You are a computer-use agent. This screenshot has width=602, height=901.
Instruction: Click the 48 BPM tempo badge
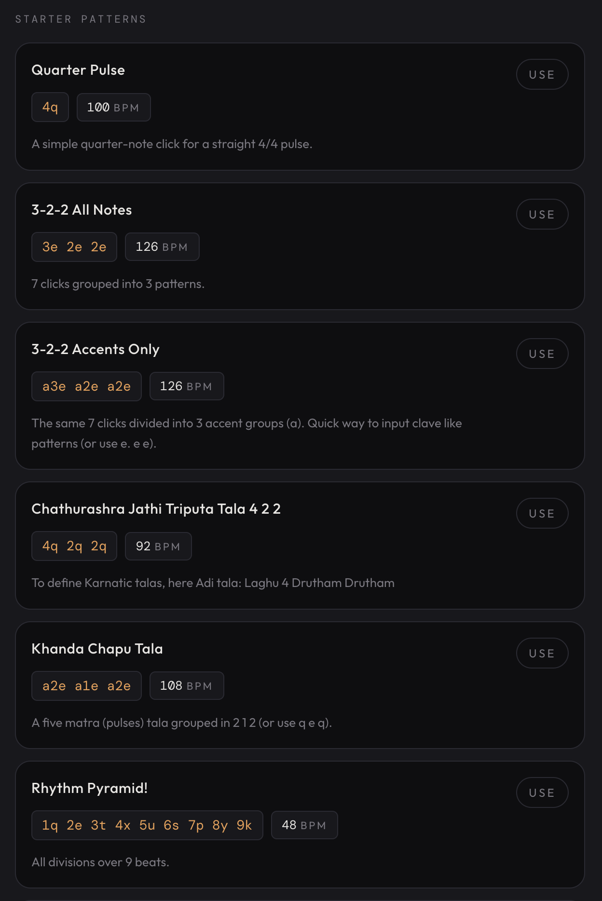[x=304, y=825]
